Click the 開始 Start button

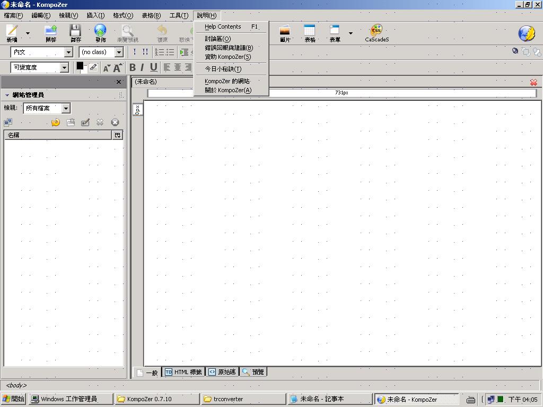(x=13, y=399)
